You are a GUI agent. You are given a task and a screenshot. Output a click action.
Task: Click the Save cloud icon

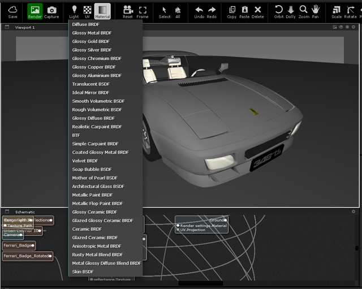[x=12, y=12]
